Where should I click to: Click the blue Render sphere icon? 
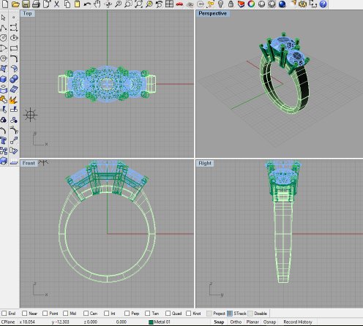[x=282, y=4]
